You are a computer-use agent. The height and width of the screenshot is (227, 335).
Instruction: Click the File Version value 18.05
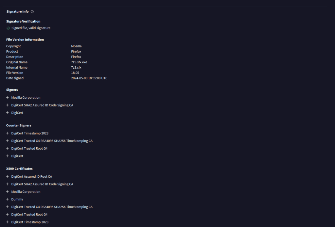[75, 73]
